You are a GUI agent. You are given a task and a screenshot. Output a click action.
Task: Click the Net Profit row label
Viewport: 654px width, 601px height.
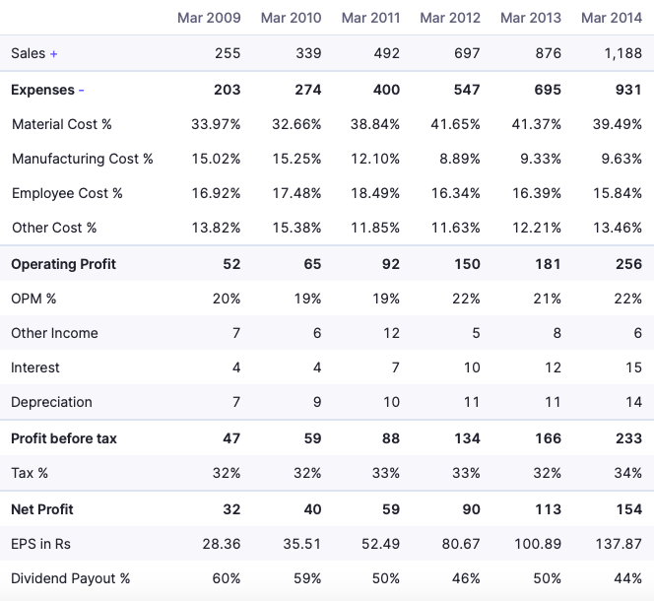[x=42, y=509]
